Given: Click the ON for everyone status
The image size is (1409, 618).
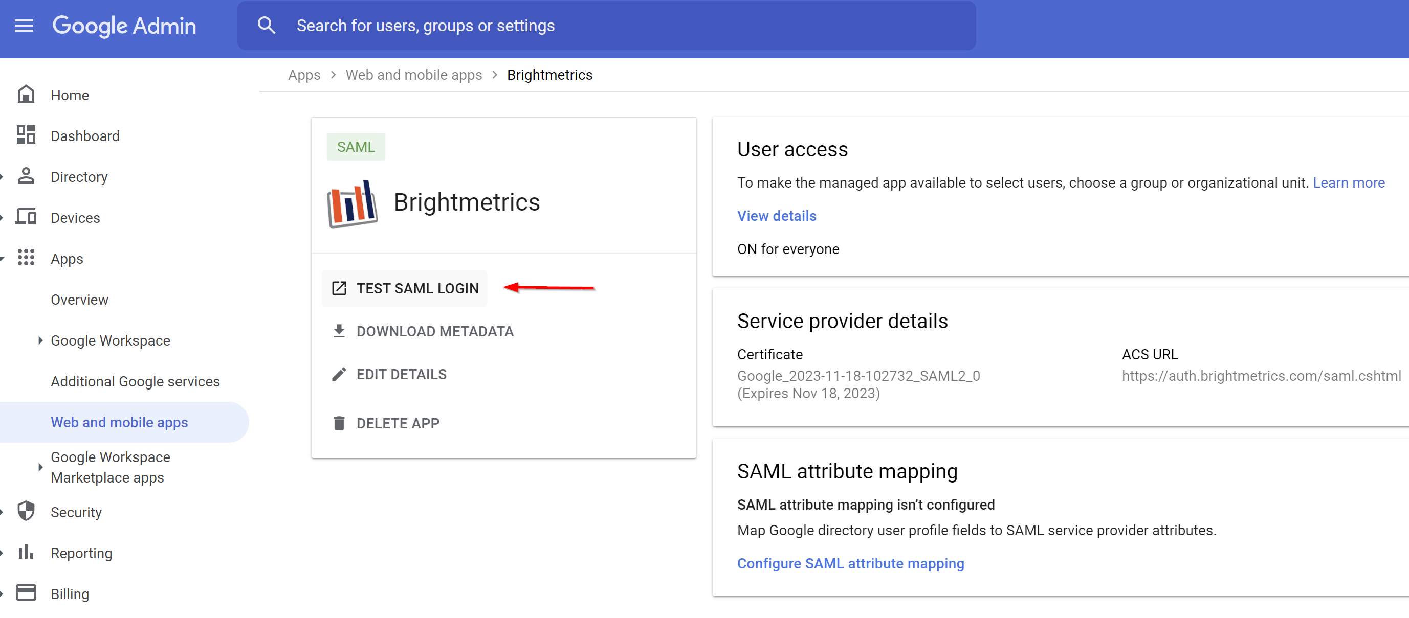Looking at the screenshot, I should point(788,249).
